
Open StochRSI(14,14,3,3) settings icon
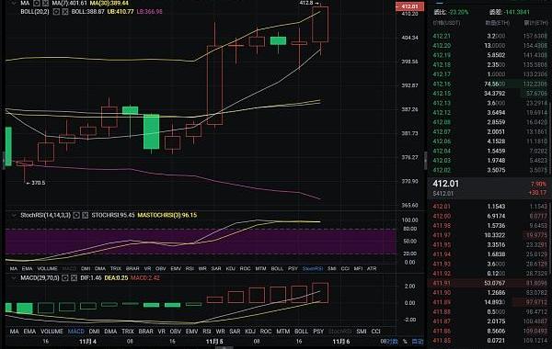pos(76,215)
